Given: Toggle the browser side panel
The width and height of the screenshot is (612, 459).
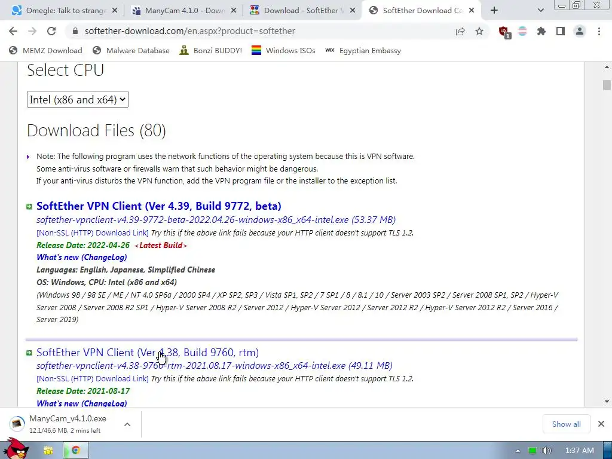Looking at the screenshot, I should tap(561, 31).
